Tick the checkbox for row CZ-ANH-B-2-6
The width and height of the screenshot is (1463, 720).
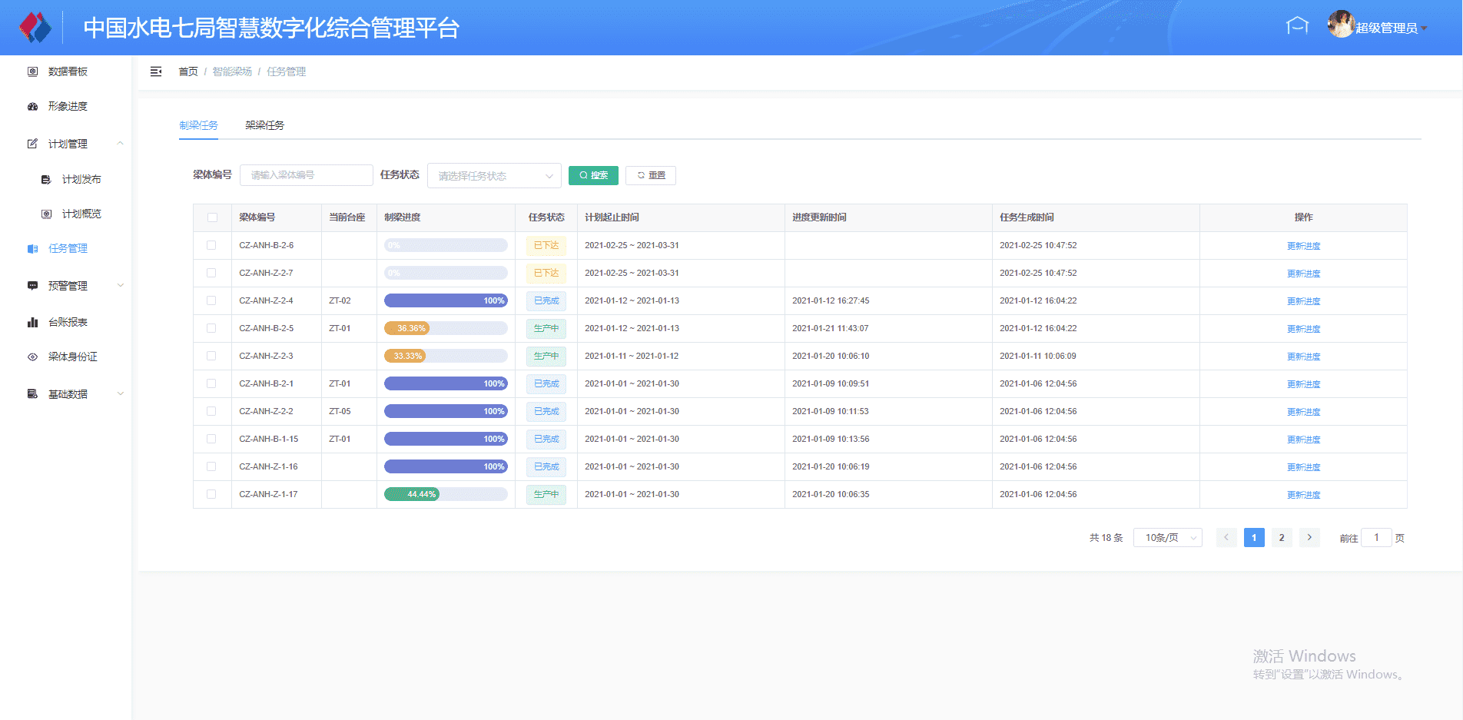click(211, 245)
